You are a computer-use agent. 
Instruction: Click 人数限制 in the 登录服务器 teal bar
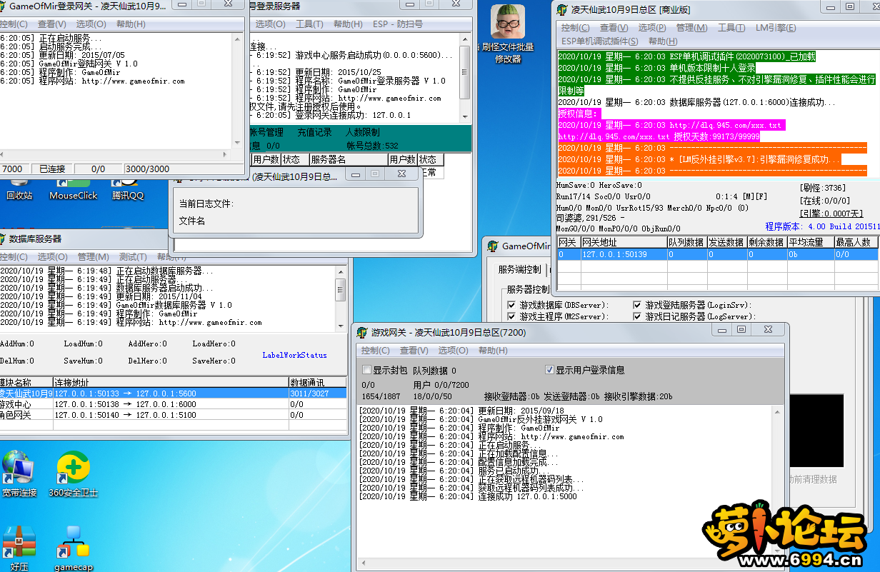(362, 133)
